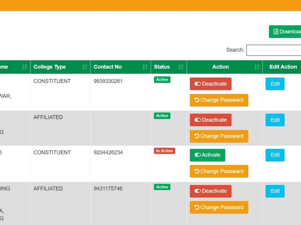Change password for affiliated college without contact

[219, 136]
